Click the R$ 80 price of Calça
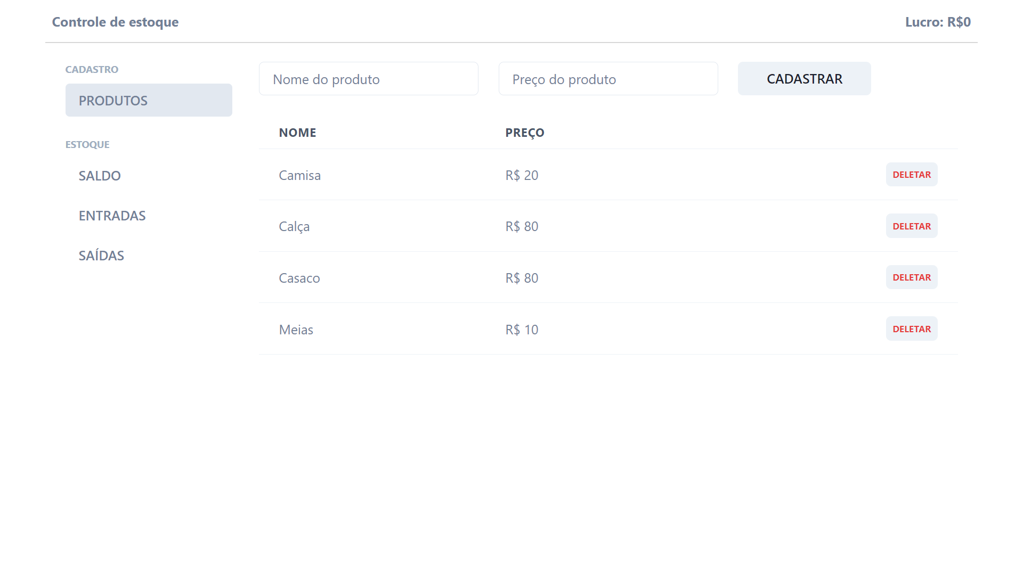This screenshot has width=1023, height=575. coord(521,226)
